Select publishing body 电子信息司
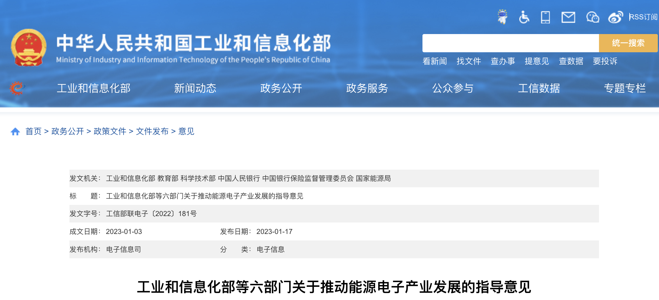Viewport: 659px width, 300px height. [x=124, y=250]
